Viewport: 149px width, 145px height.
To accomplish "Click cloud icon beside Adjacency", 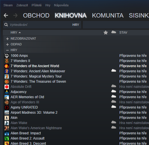I will [114, 91].
